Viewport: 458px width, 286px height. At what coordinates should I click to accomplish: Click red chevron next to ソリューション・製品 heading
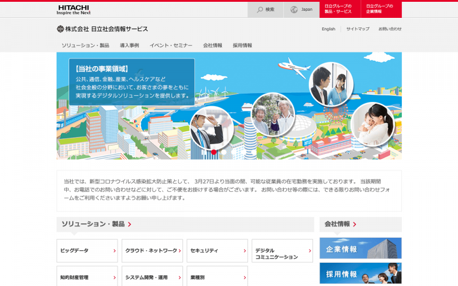(x=129, y=225)
